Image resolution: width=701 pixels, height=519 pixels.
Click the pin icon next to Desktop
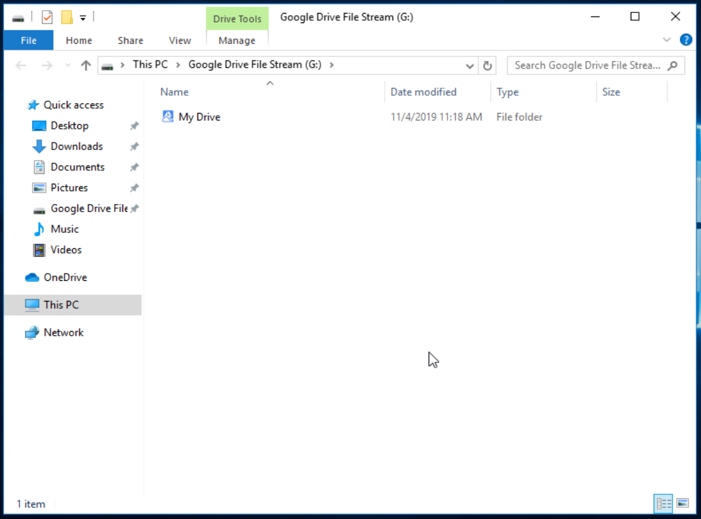[x=134, y=126]
